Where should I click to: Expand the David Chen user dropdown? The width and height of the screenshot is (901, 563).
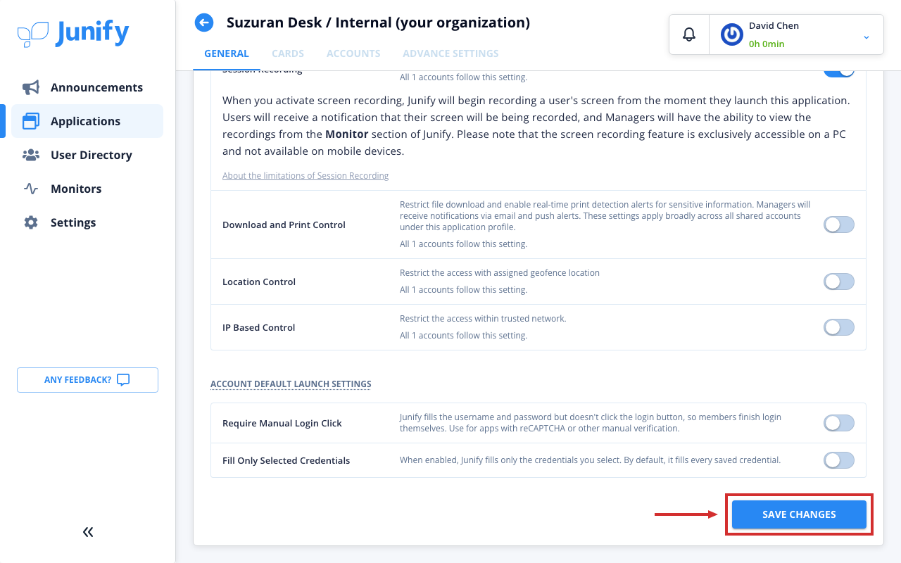pos(867,37)
